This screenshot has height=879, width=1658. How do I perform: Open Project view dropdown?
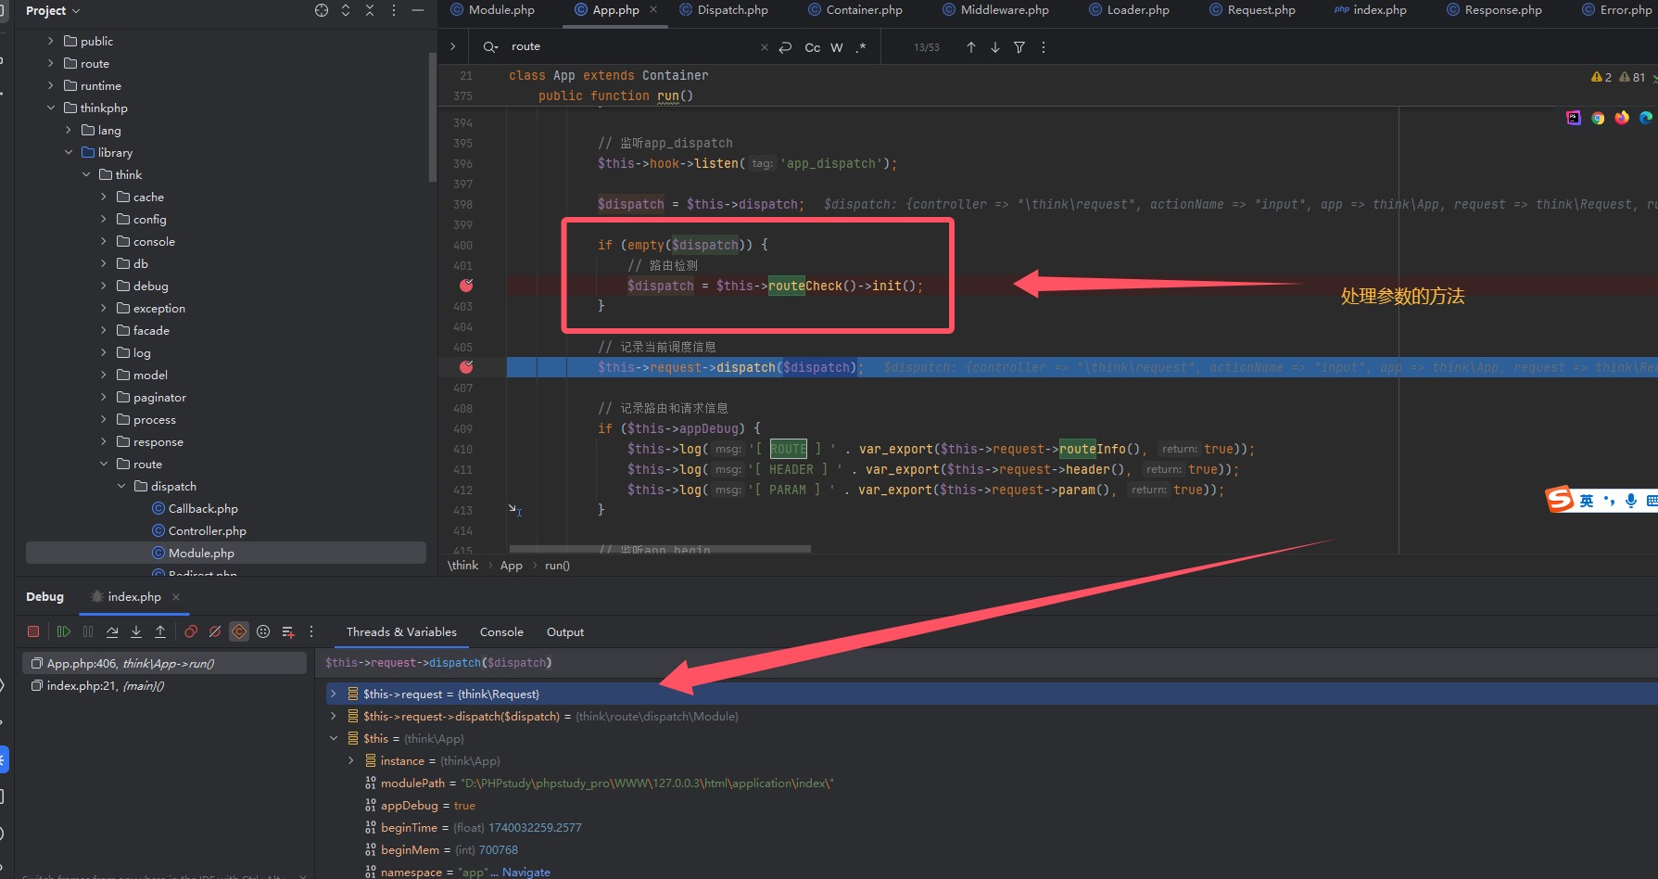click(x=53, y=10)
